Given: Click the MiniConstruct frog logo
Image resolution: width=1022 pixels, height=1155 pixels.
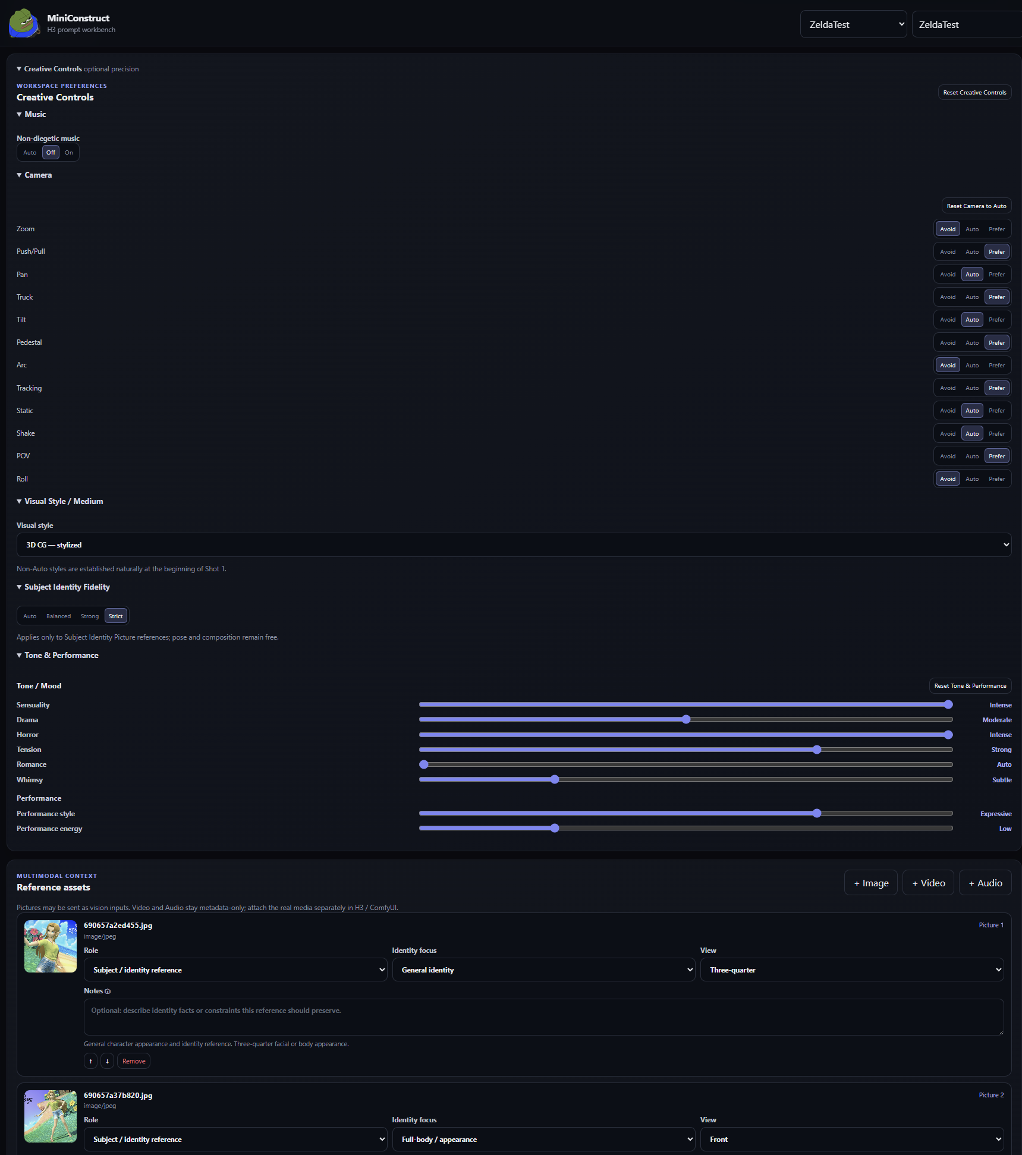Looking at the screenshot, I should [x=24, y=23].
